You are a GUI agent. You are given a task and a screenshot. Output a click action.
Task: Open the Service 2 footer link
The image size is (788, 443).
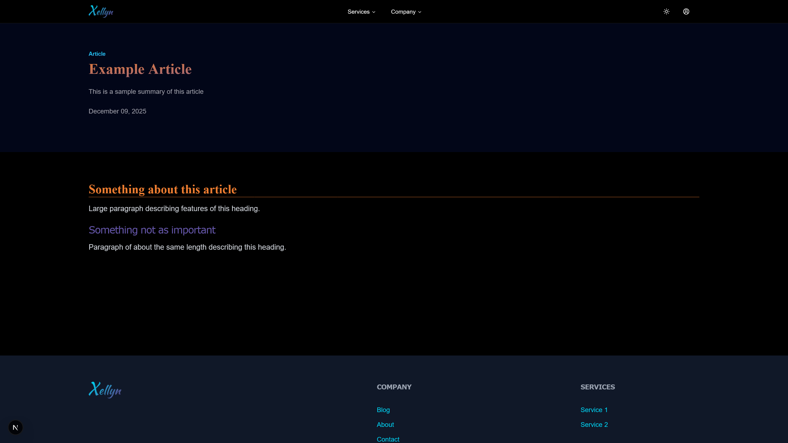point(594,424)
